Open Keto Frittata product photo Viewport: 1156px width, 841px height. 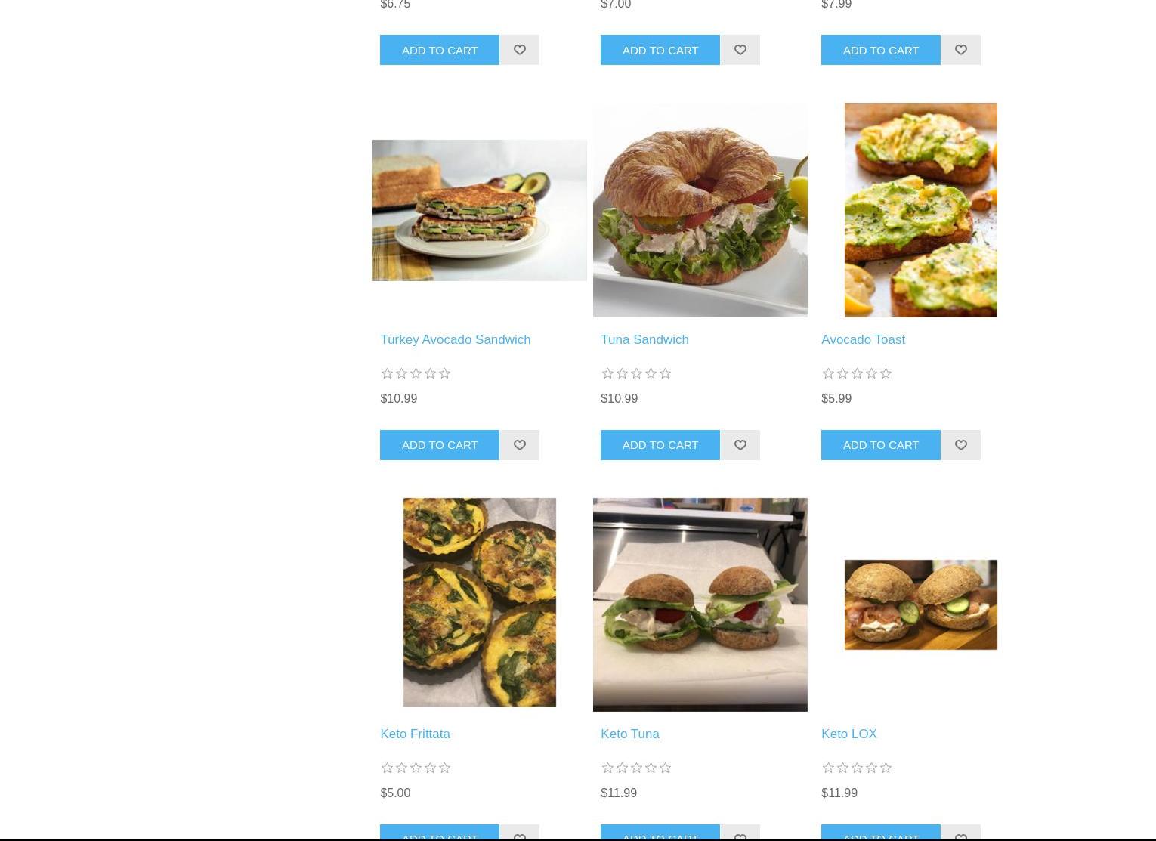point(480,602)
